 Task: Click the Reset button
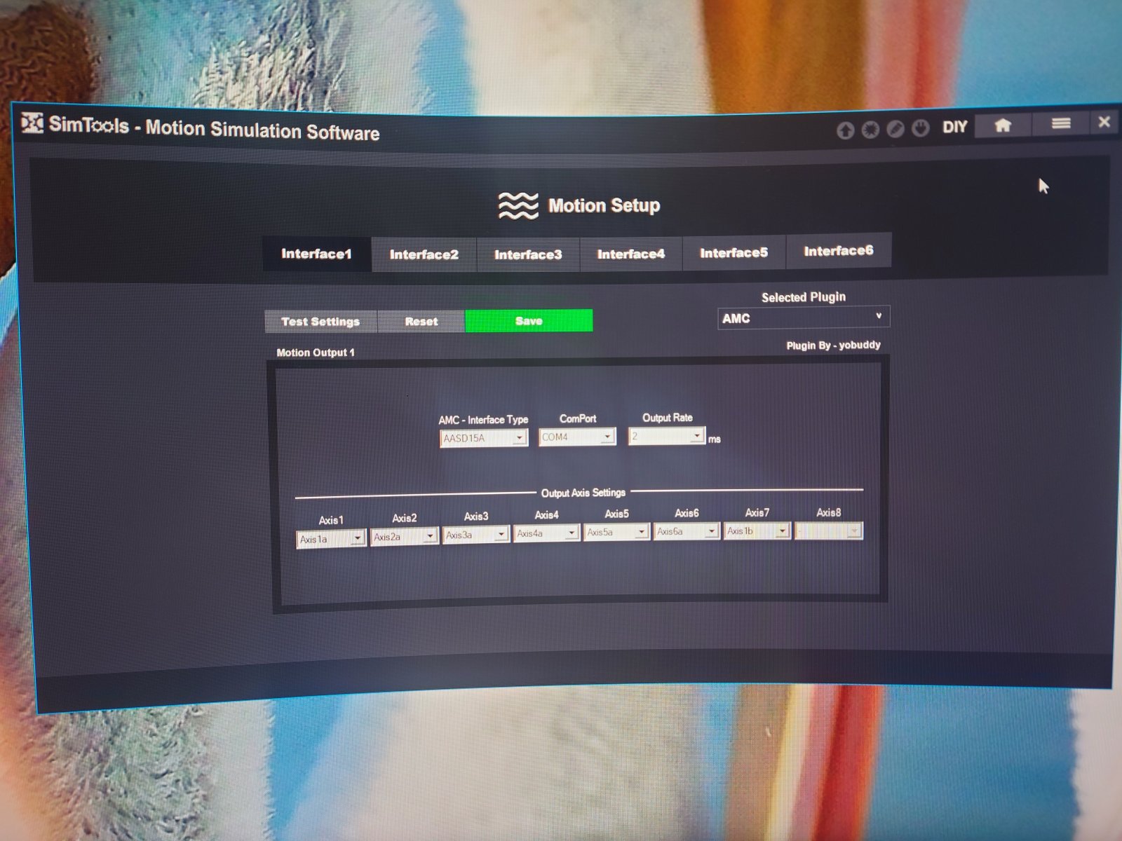pos(421,322)
